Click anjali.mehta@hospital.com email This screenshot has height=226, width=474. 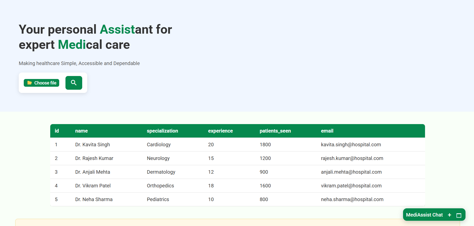coord(351,172)
